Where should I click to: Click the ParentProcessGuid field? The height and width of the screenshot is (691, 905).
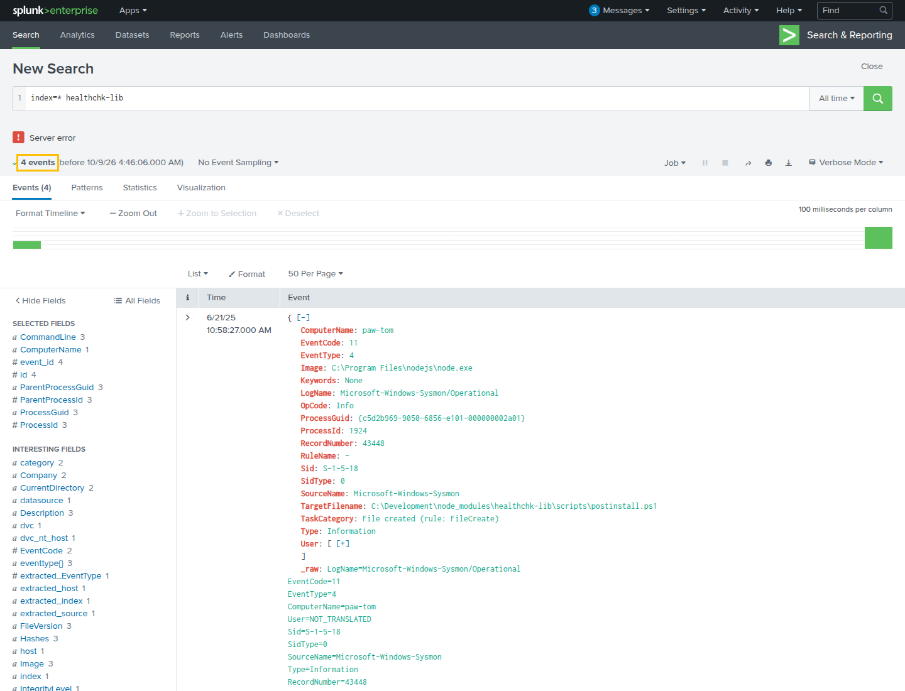(x=57, y=388)
